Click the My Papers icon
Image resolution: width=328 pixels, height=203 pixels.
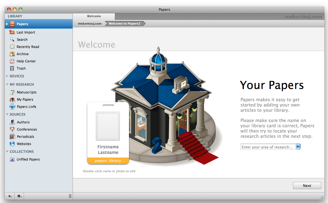[12, 100]
